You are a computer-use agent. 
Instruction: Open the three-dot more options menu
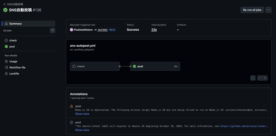point(268,10)
